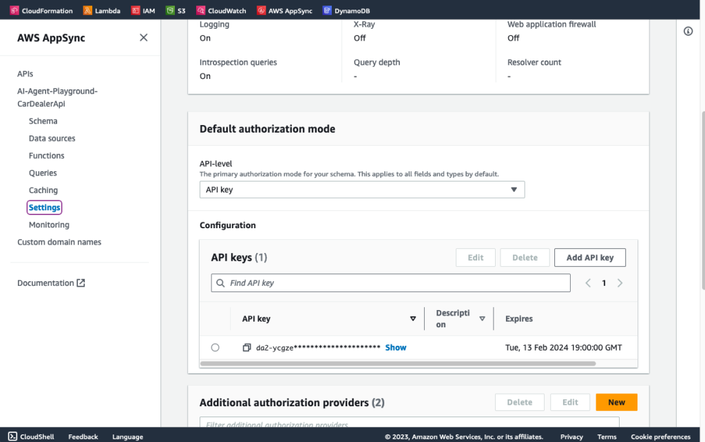Select the radio button for the da2-ycgze key
Viewport: 705px width, 442px height.
pyautogui.click(x=215, y=347)
